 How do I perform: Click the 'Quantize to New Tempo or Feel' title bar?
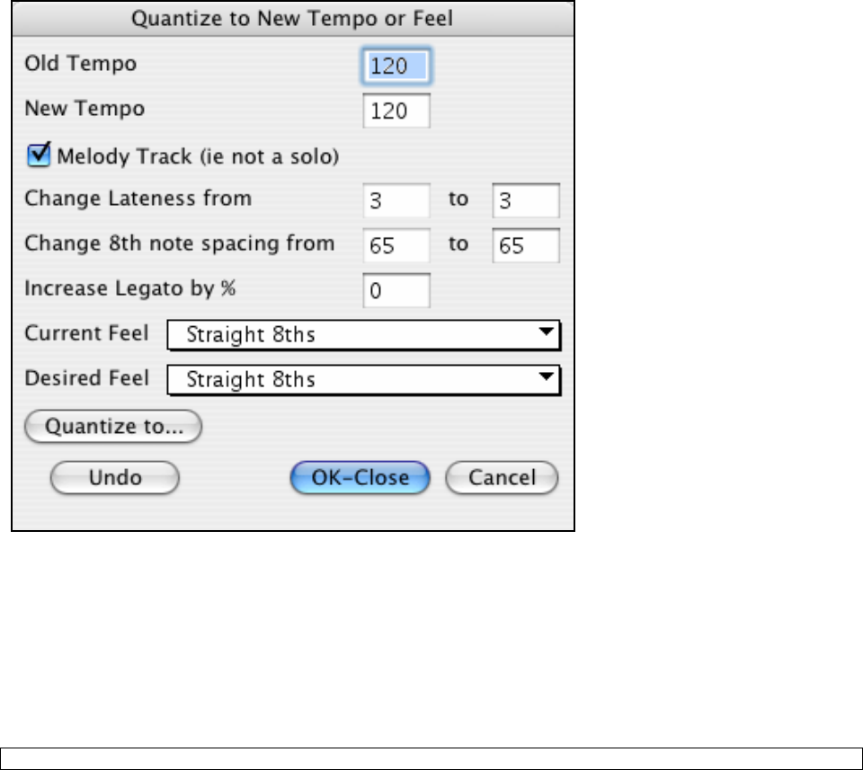[292, 19]
